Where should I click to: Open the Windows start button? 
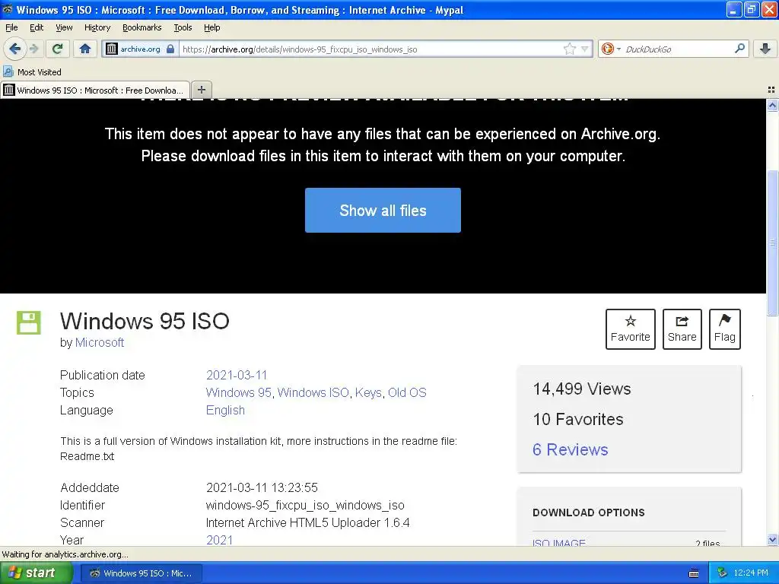click(36, 573)
